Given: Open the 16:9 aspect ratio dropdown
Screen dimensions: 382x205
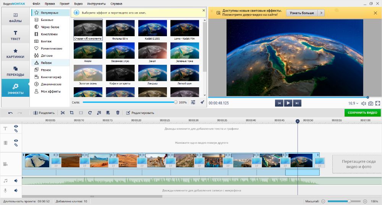Looking at the screenshot, I should (x=353, y=103).
